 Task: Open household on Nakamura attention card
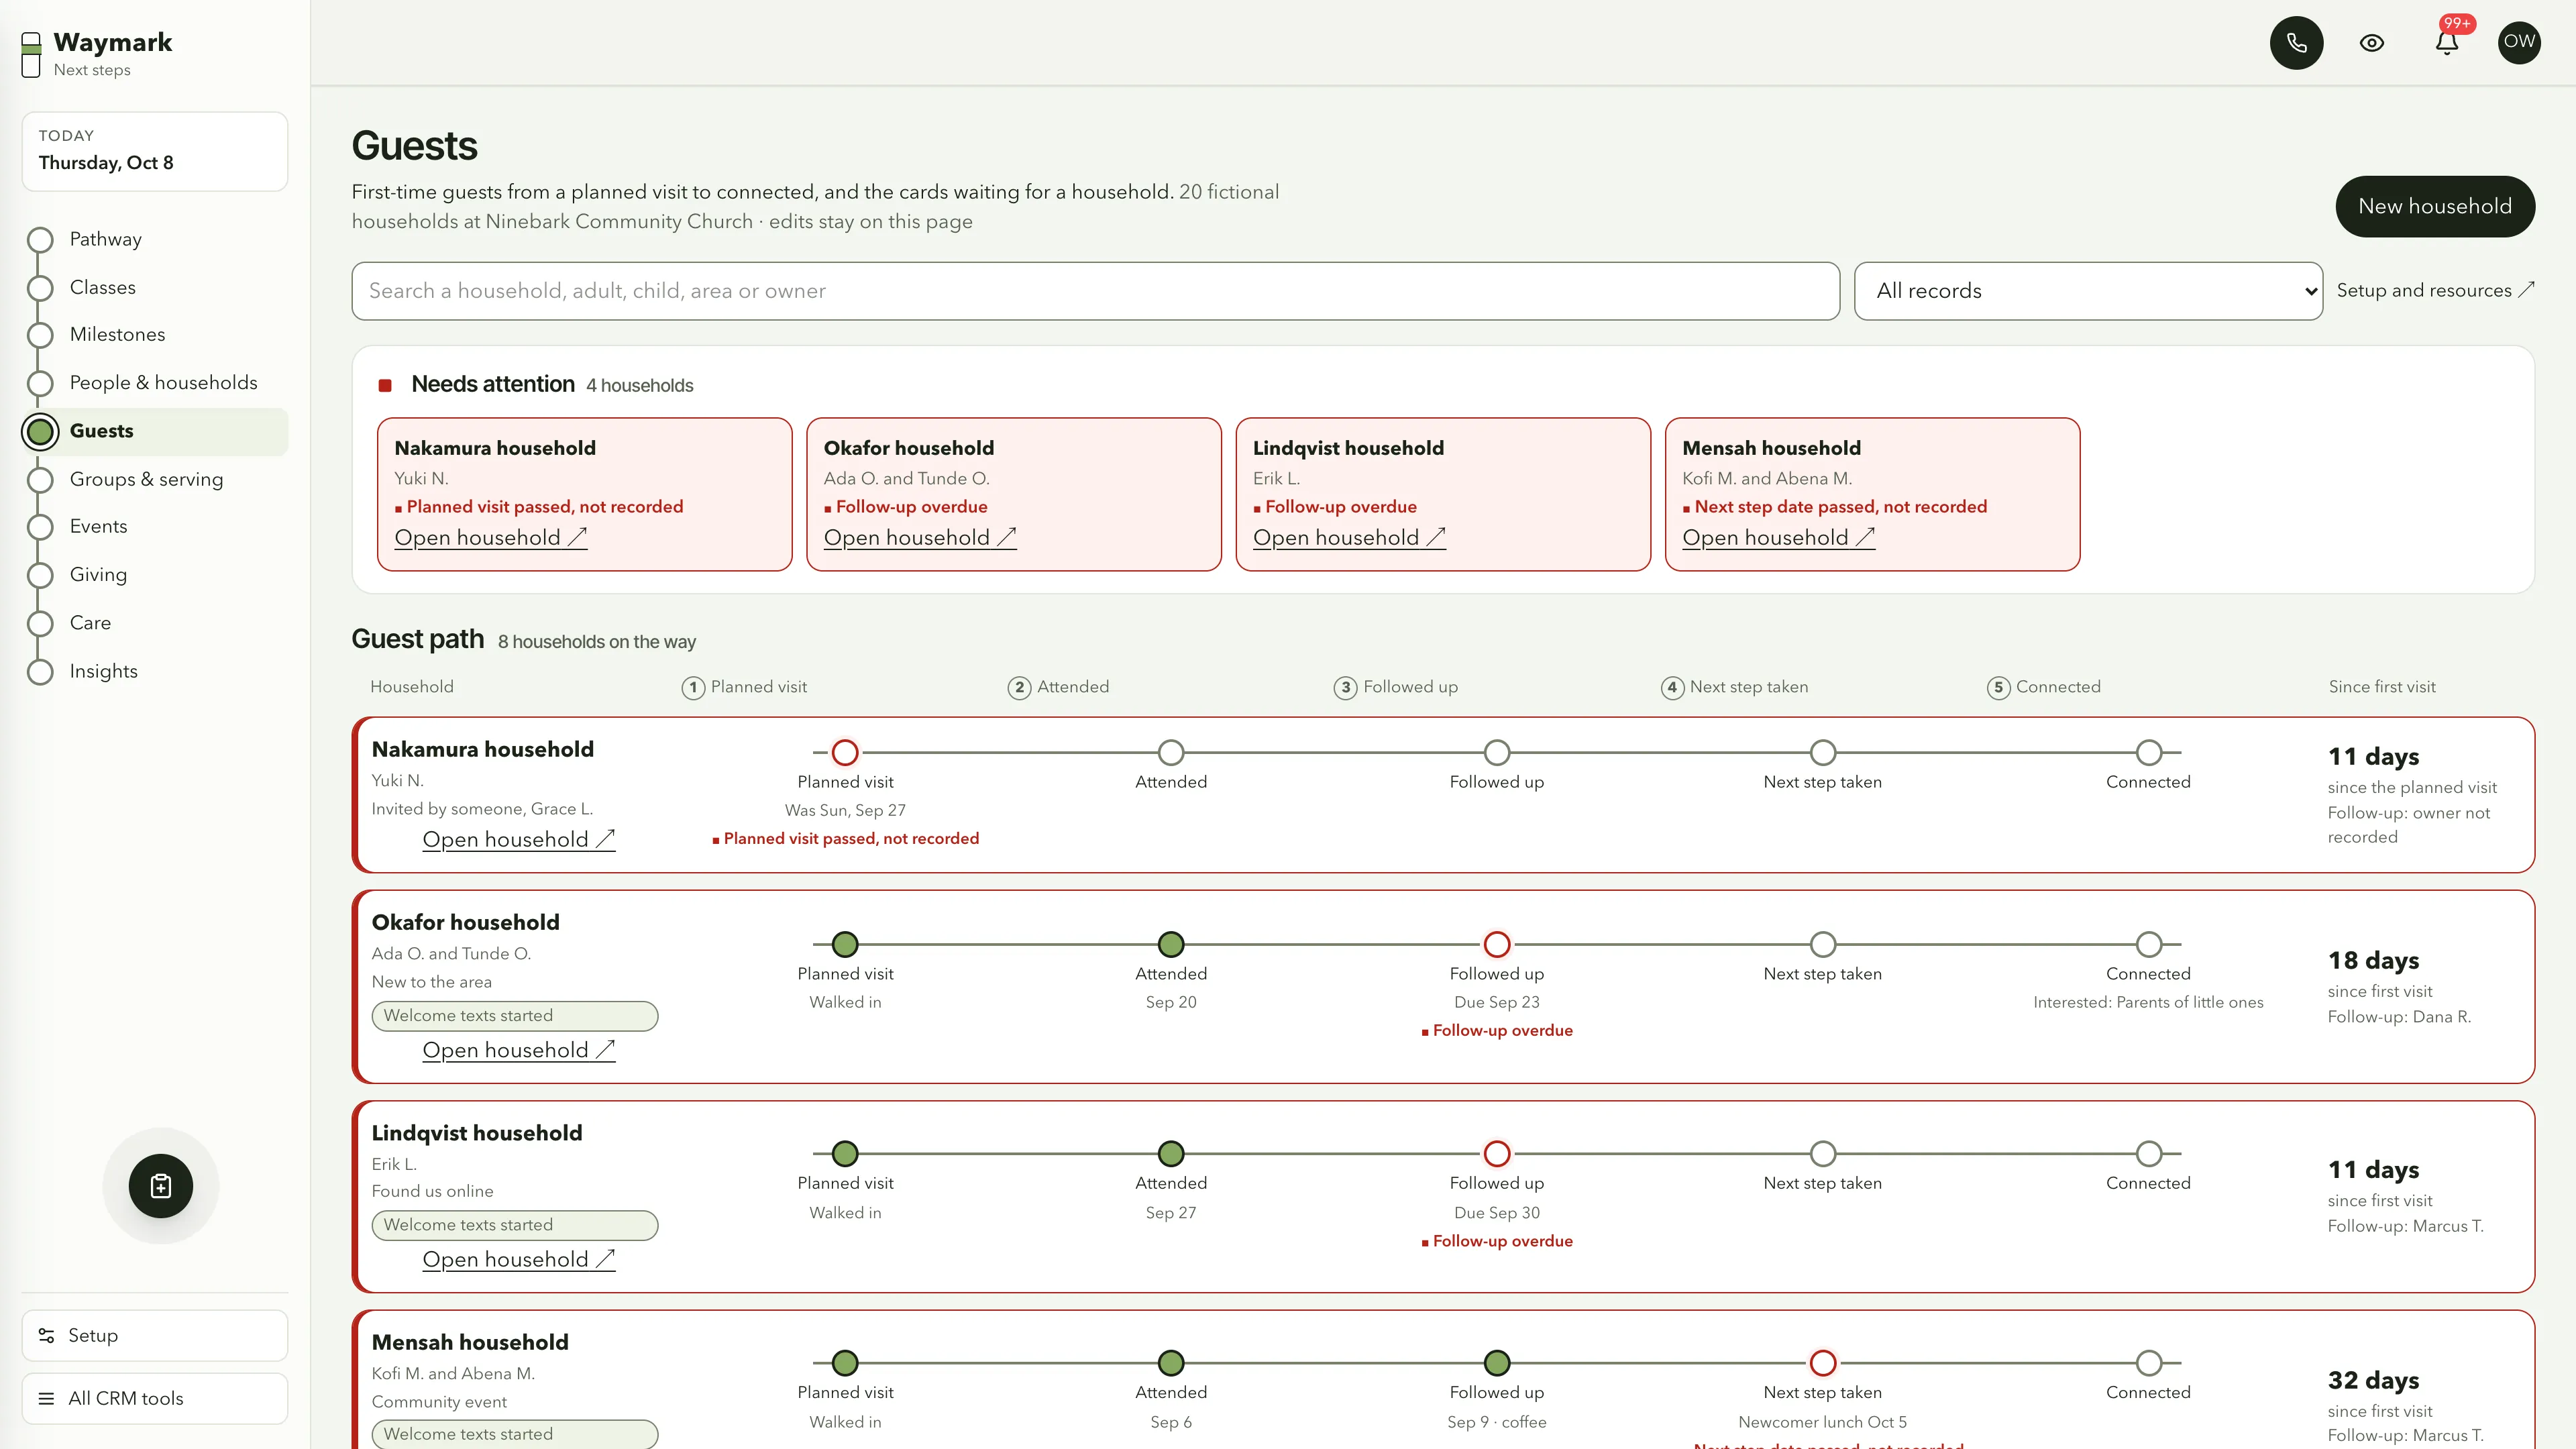491,537
